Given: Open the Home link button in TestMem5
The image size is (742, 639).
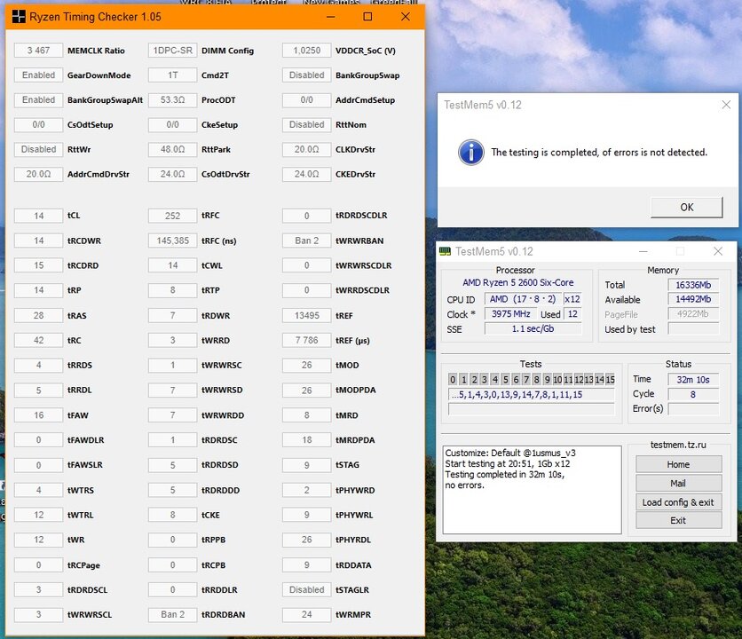Looking at the screenshot, I should pyautogui.click(x=678, y=464).
